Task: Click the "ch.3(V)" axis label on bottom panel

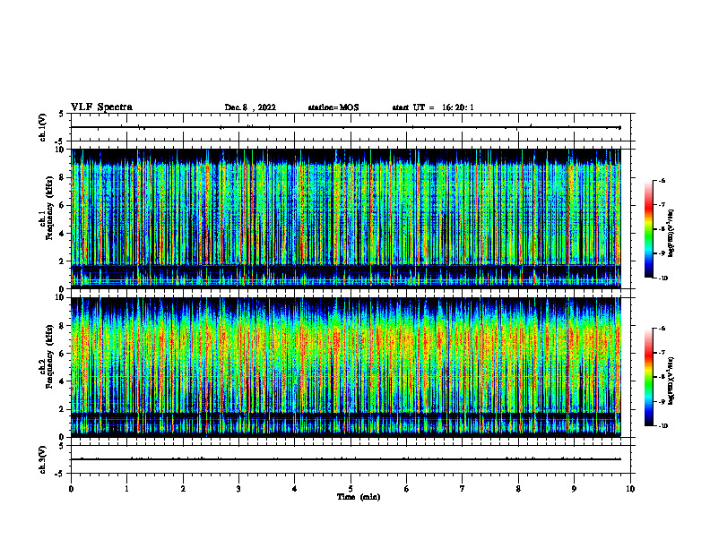Action: click(x=43, y=459)
